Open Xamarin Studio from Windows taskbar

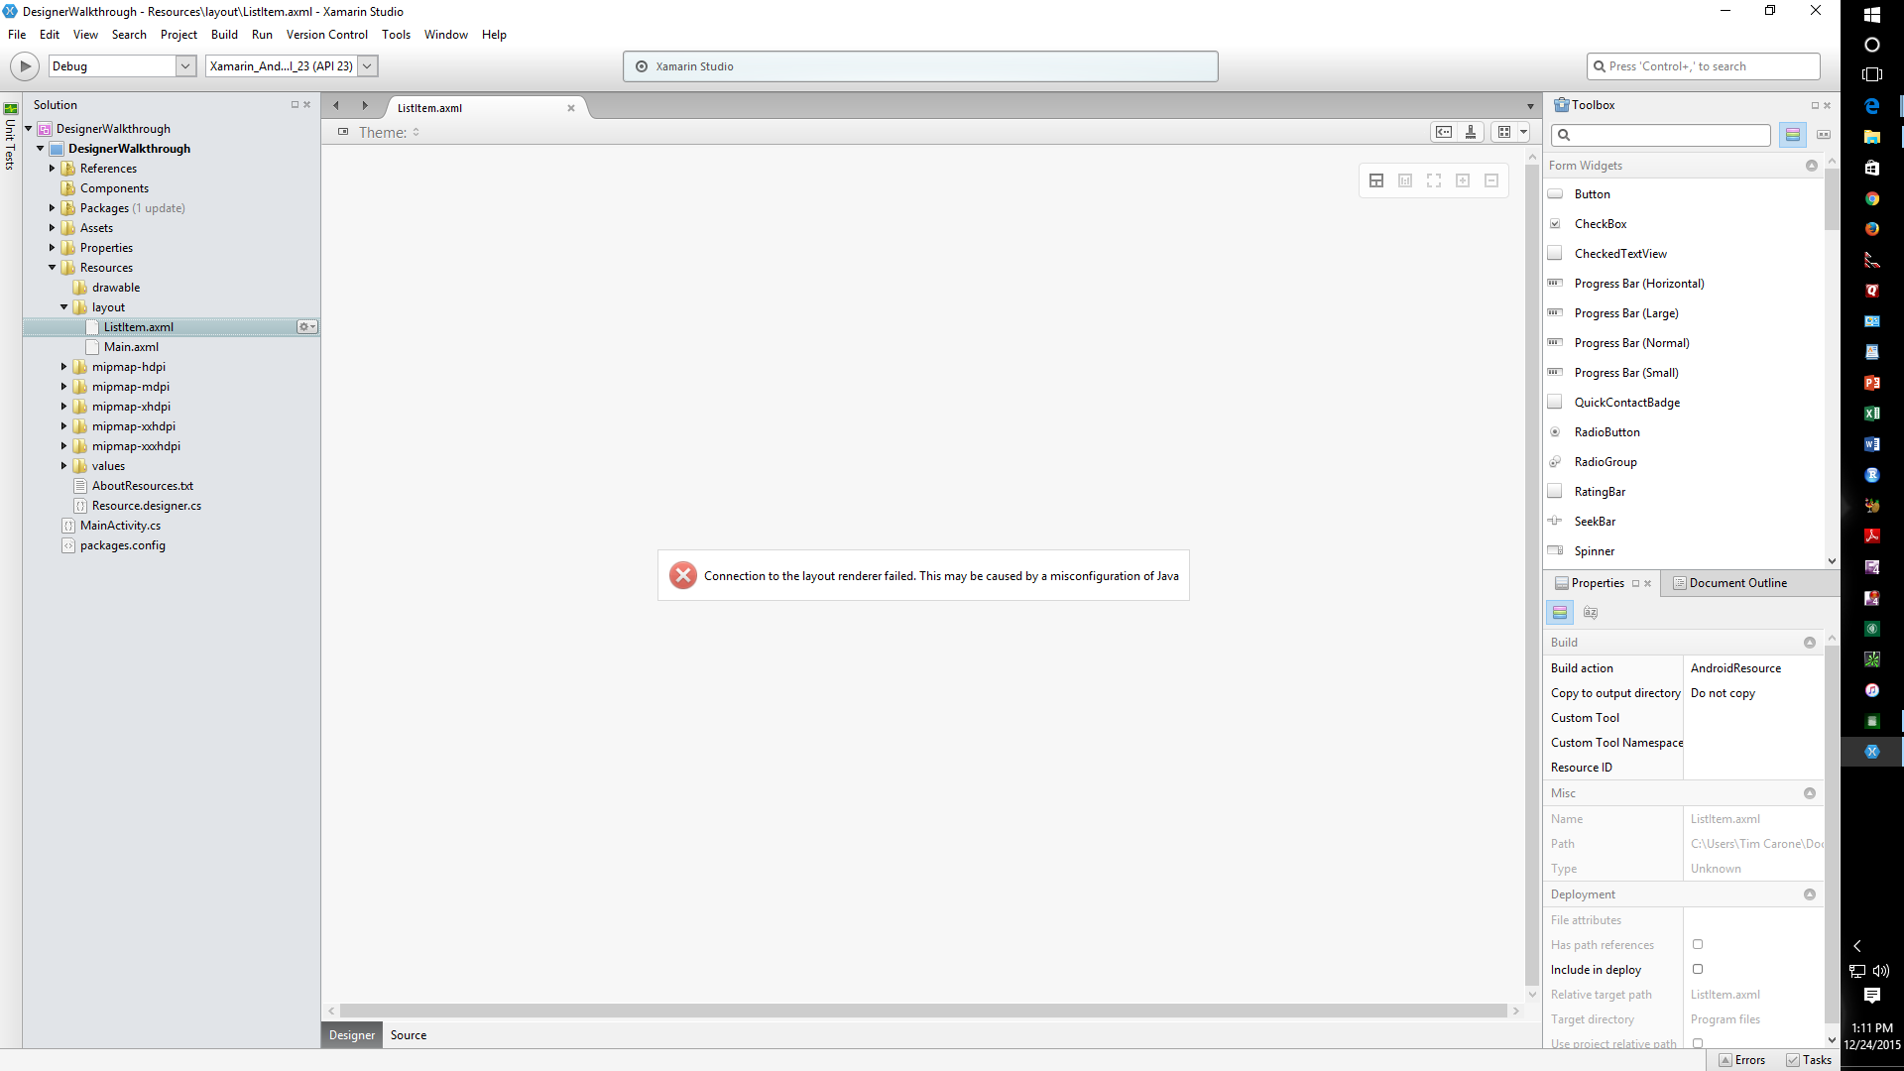(1871, 752)
